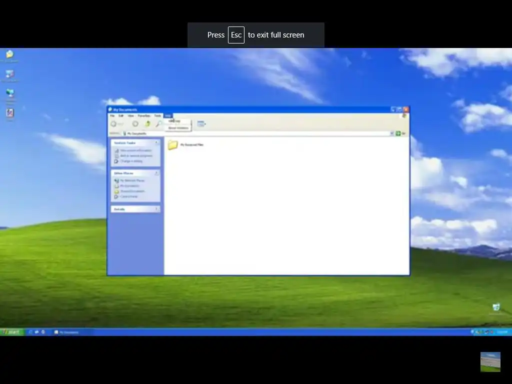Open the Start menu
This screenshot has width=512, height=384.
(x=12, y=332)
